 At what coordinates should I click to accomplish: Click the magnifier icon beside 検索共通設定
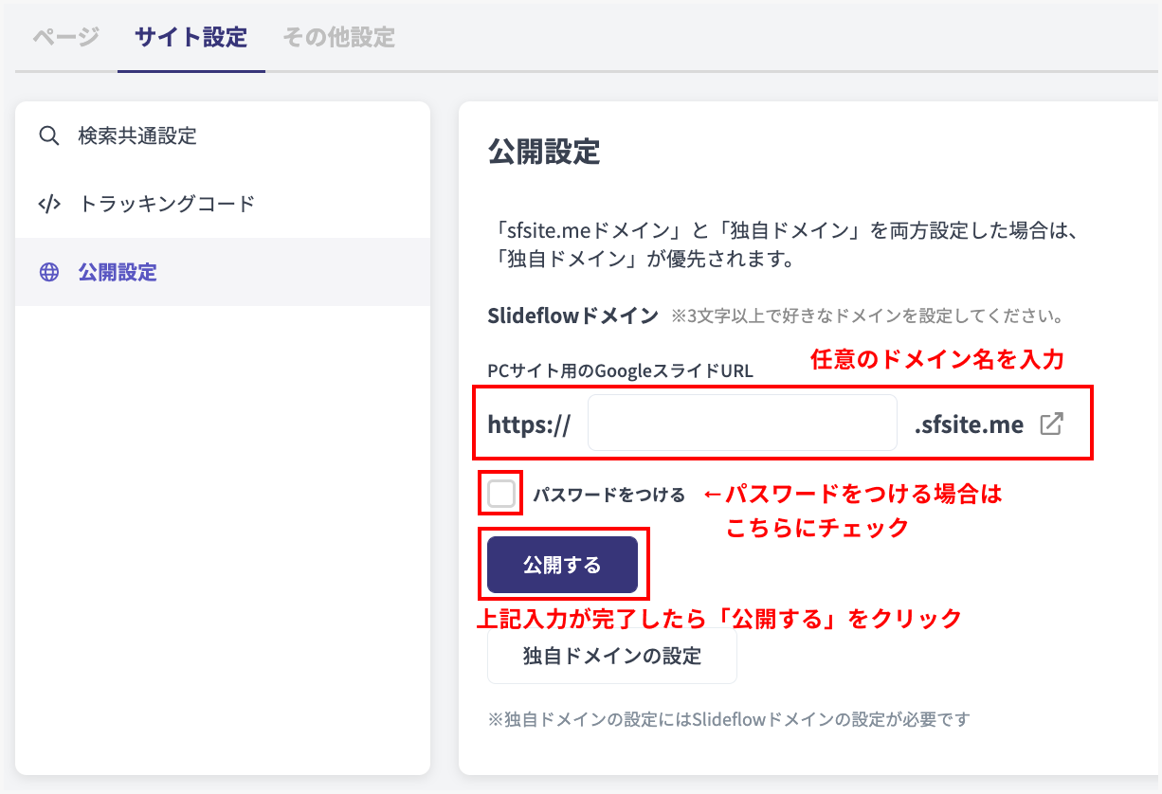(49, 135)
